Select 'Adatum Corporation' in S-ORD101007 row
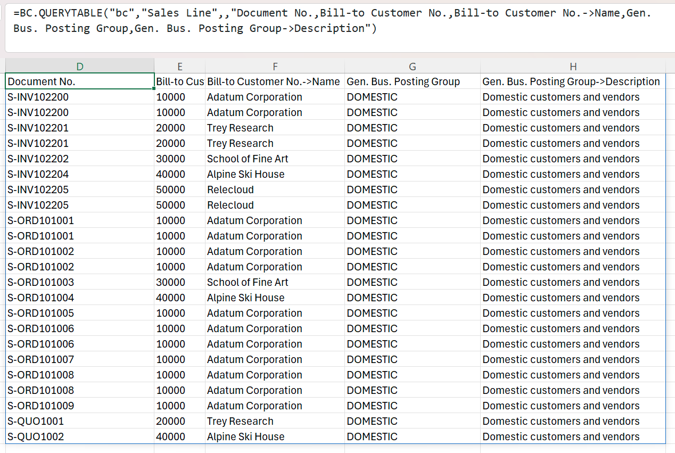This screenshot has width=675, height=453. pyautogui.click(x=275, y=359)
